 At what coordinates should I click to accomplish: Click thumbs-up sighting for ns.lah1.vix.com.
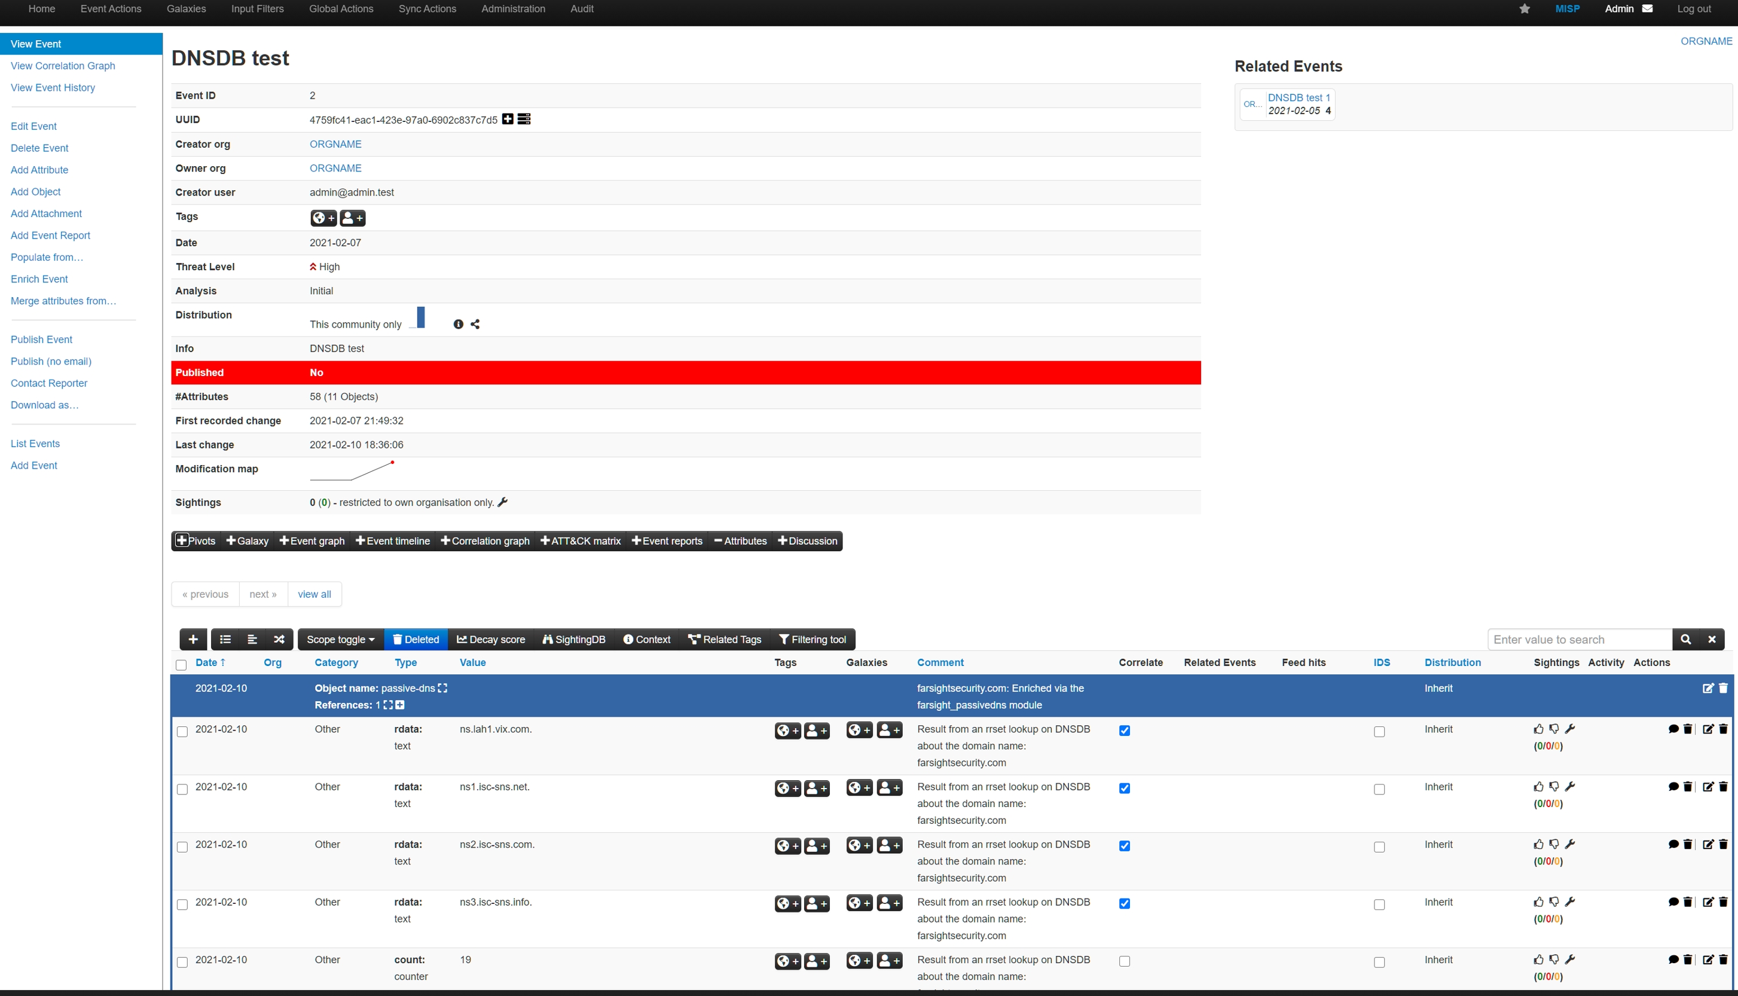[x=1538, y=729]
